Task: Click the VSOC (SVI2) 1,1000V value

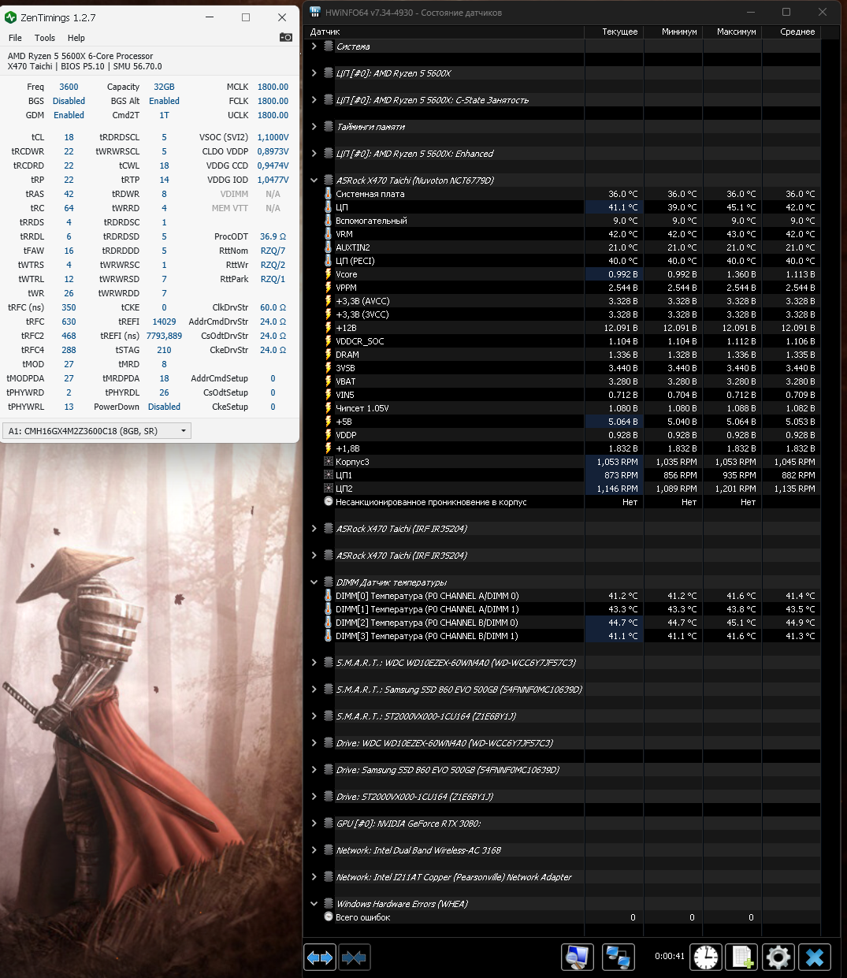Action: point(273,137)
